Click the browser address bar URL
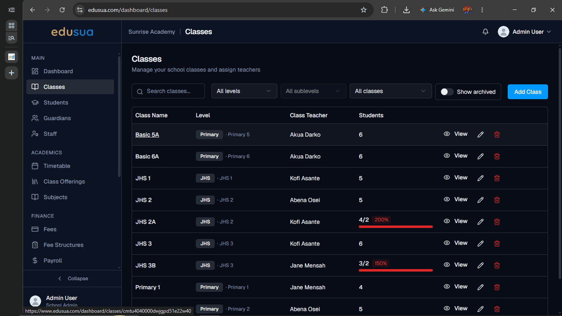The image size is (562, 316). [x=128, y=10]
